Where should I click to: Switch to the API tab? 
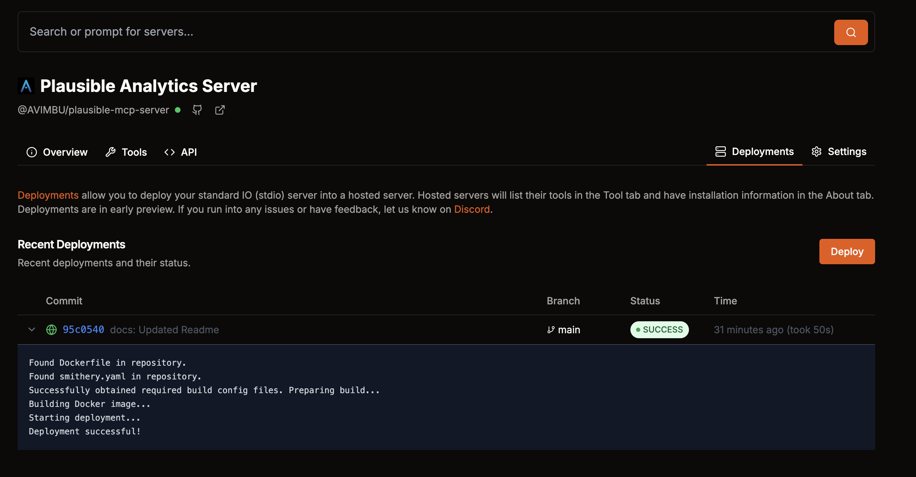(181, 152)
